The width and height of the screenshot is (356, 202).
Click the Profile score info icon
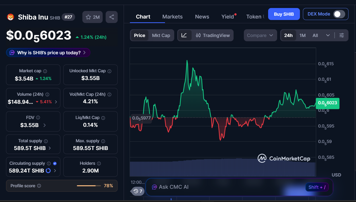[39, 186]
